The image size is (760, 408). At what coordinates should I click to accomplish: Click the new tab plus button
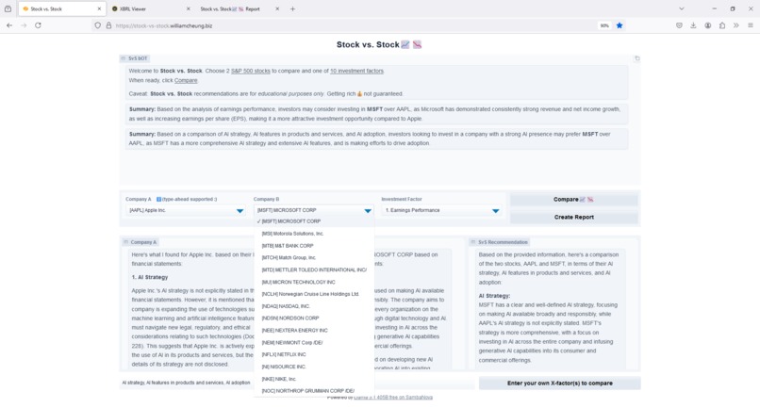click(x=292, y=8)
